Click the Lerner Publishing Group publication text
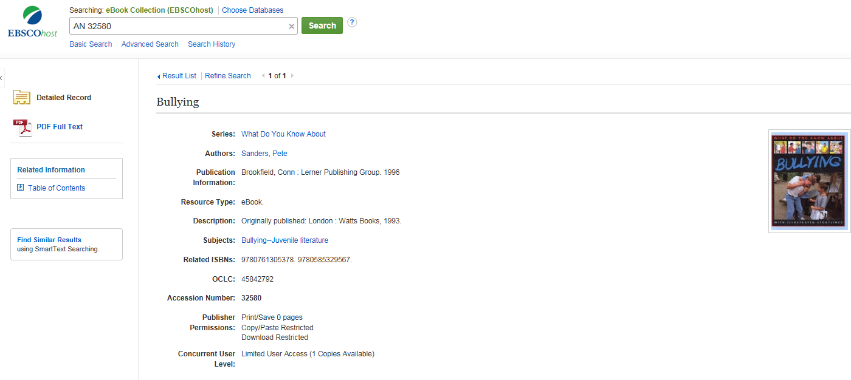The height and width of the screenshot is (380, 851). (320, 172)
